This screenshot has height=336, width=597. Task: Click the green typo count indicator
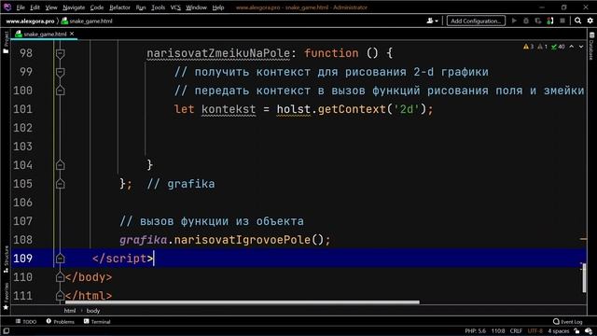point(558,47)
